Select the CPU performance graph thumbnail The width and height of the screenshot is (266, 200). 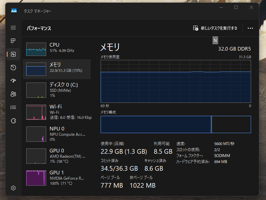click(36, 49)
